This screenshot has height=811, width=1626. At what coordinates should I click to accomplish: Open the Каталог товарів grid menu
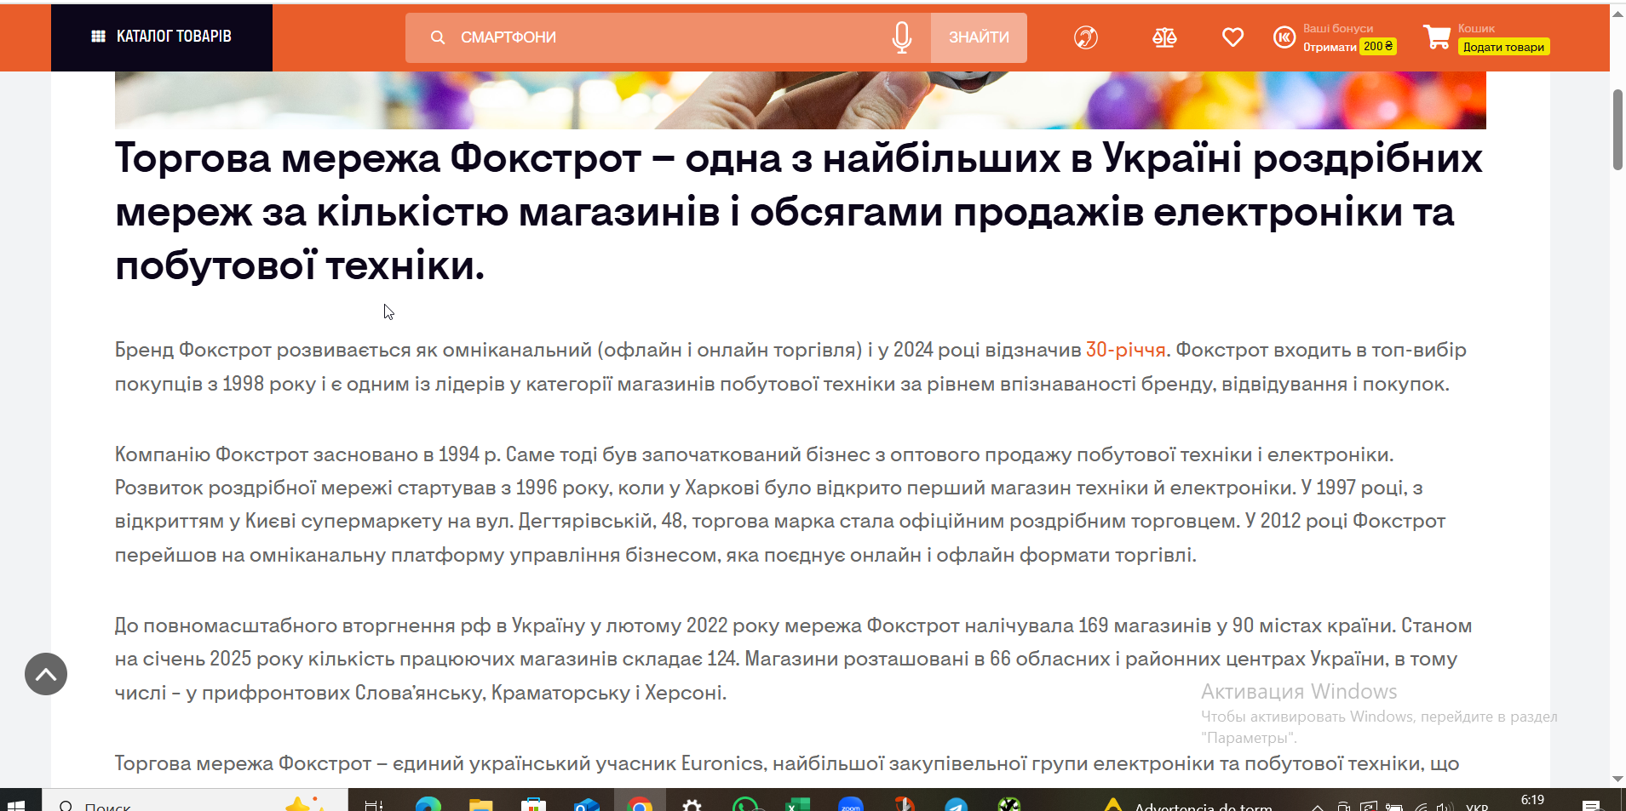click(x=98, y=37)
